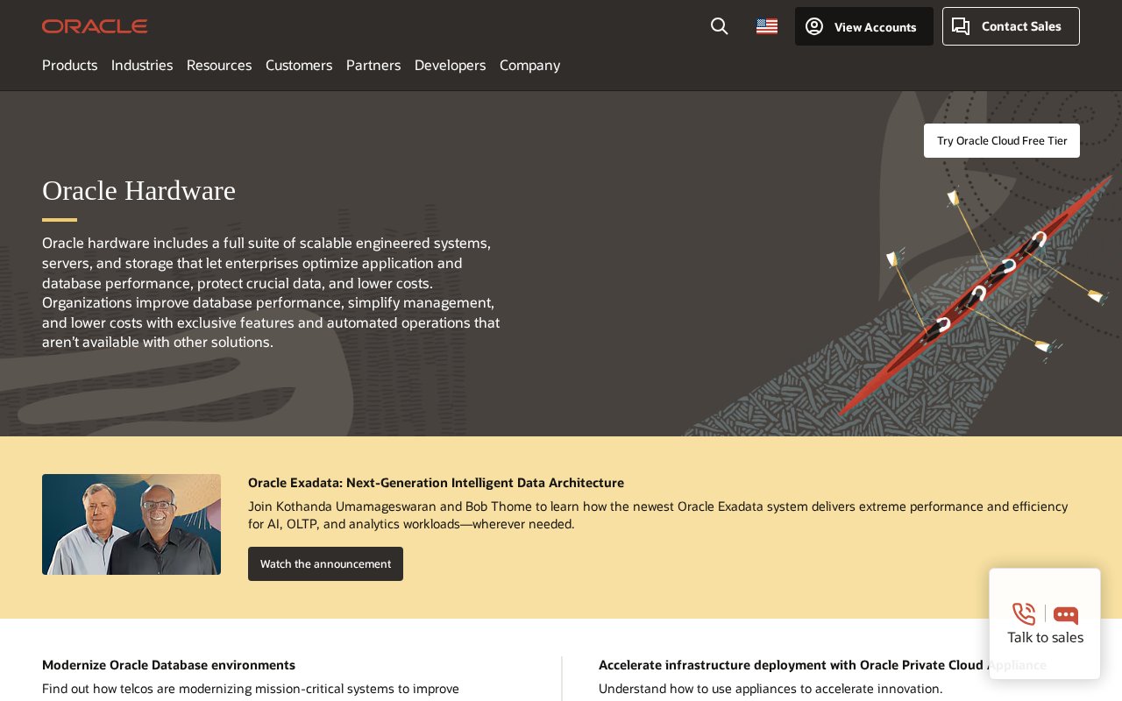Click the chat bubble icon in Talk to sales
The width and height of the screenshot is (1122, 701).
(x=1066, y=615)
